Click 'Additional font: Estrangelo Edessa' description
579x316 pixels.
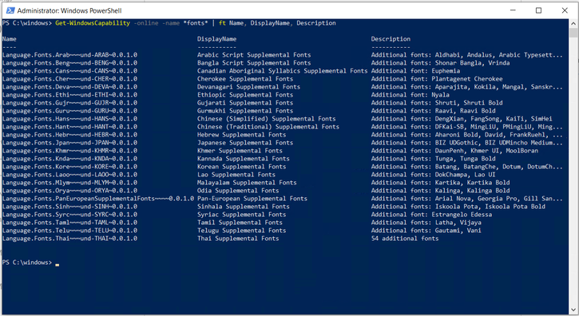(432, 215)
